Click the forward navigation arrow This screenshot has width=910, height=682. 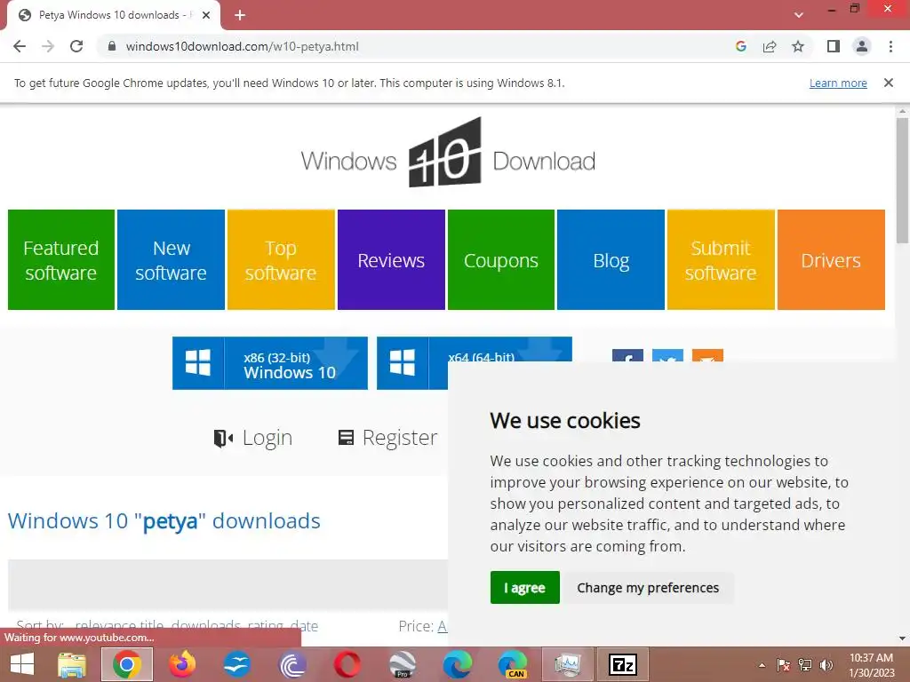48,46
